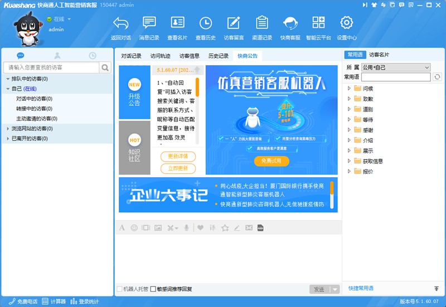Click the microphone voice icon in editor
The width and height of the screenshot is (446, 307).
click(x=186, y=228)
